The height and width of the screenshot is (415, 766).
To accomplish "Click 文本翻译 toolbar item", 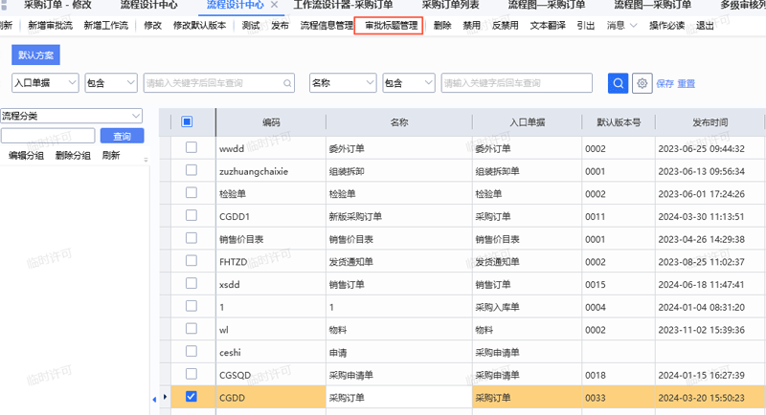I will (x=548, y=26).
